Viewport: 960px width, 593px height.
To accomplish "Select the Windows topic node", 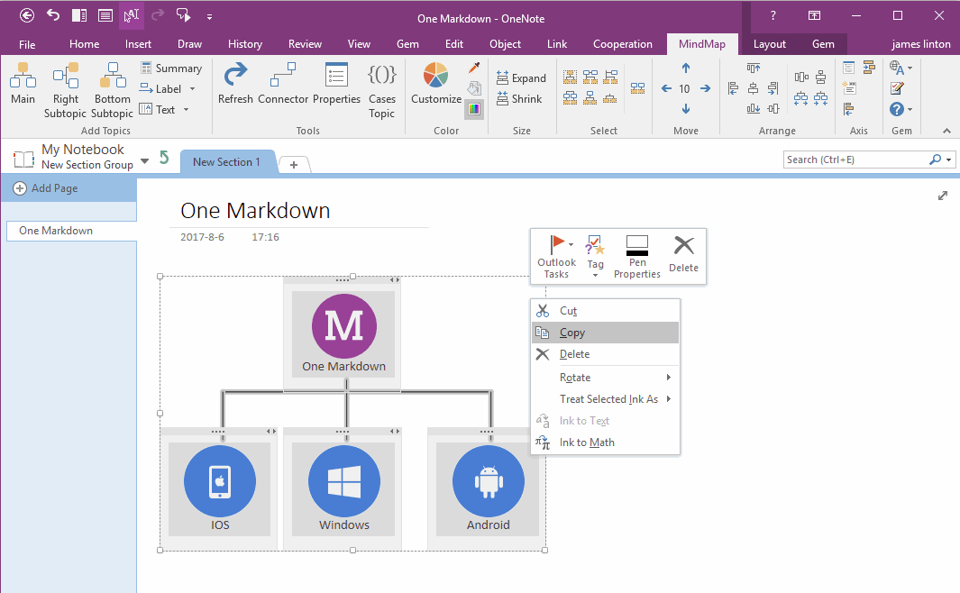I will tap(343, 489).
